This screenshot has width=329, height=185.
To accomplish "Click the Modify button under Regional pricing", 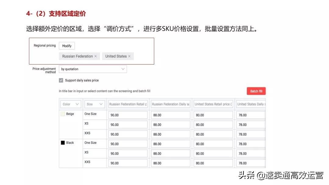I will pyautogui.click(x=67, y=46).
